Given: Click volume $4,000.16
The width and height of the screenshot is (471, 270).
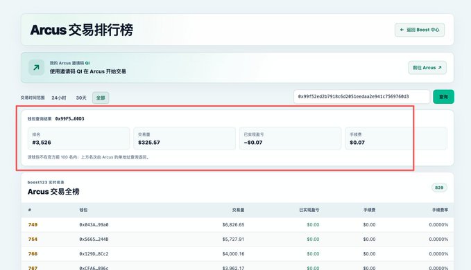Looking at the screenshot, I should 233,254.
